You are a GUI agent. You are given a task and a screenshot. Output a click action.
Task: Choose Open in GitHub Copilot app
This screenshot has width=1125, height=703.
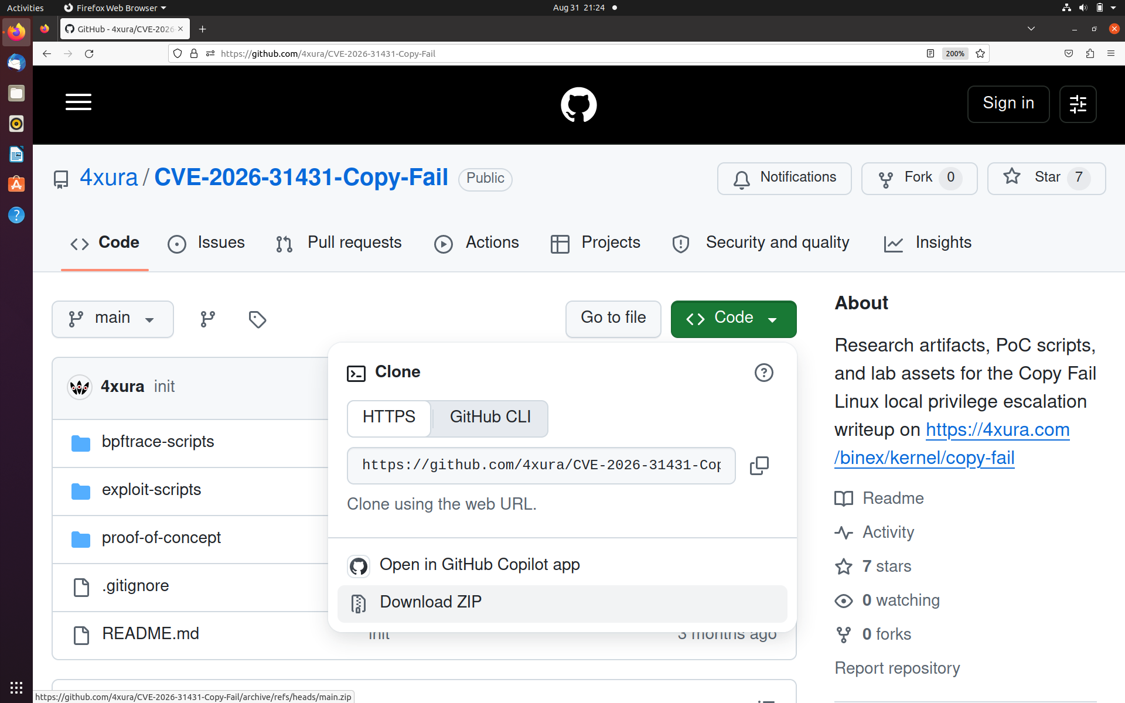tap(562, 566)
